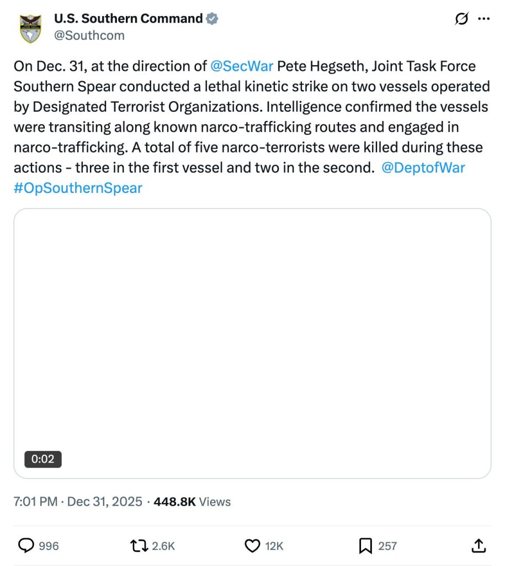Click the verified badge beside the account name

[x=212, y=19]
